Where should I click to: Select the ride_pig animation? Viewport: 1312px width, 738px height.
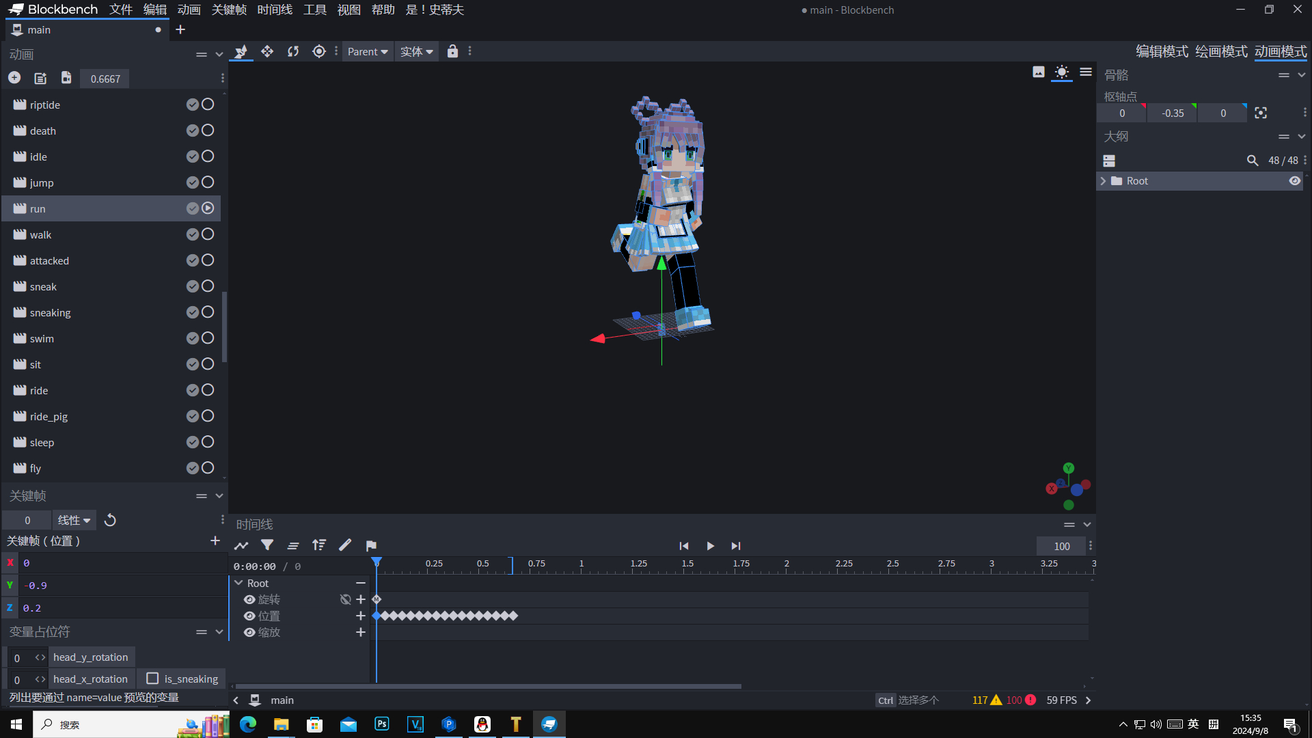(111, 416)
